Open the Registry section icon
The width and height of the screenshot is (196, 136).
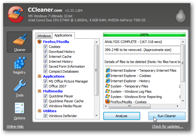pyautogui.click(x=20, y=63)
